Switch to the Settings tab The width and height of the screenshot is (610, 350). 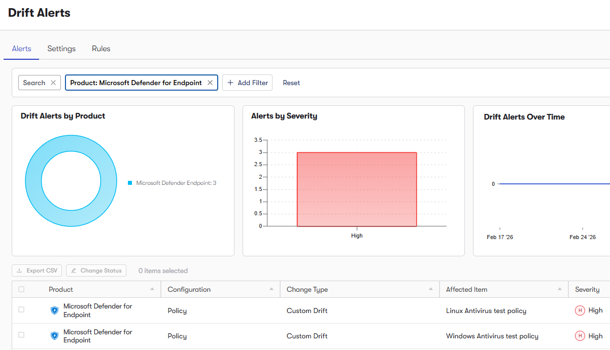(61, 49)
